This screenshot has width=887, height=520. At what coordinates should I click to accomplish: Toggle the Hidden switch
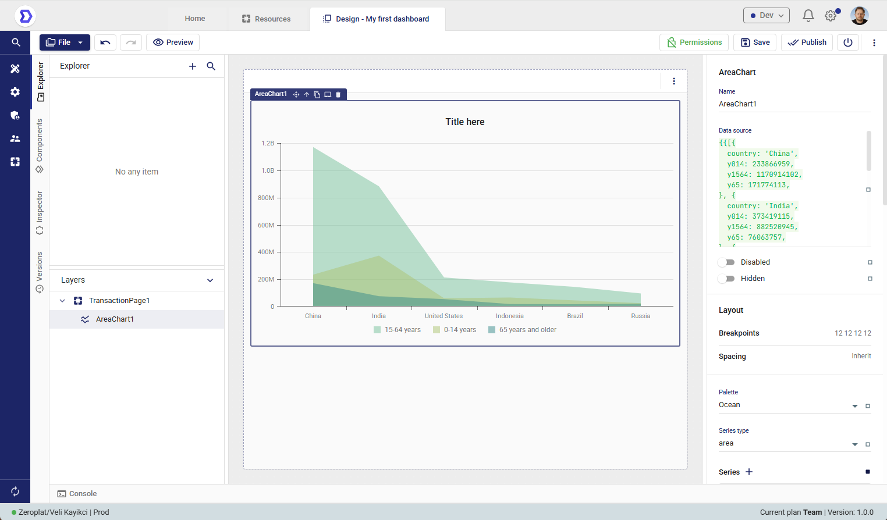pos(726,279)
